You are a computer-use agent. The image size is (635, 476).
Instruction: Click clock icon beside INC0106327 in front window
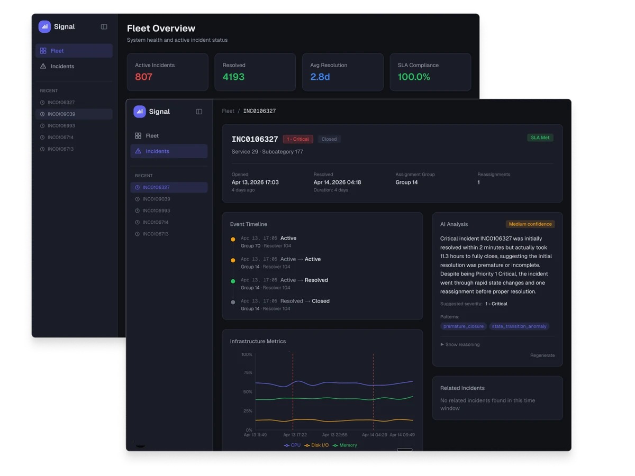(138, 188)
